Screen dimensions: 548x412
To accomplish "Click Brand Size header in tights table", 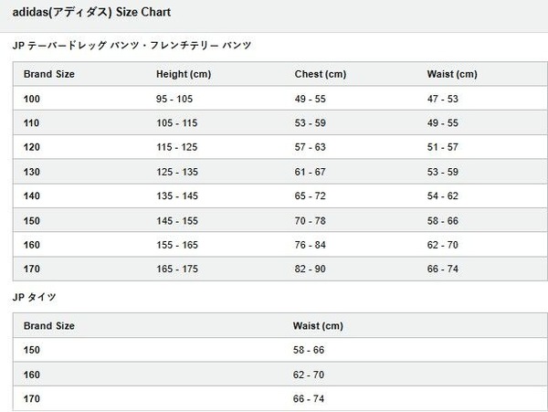I will click(x=49, y=326).
